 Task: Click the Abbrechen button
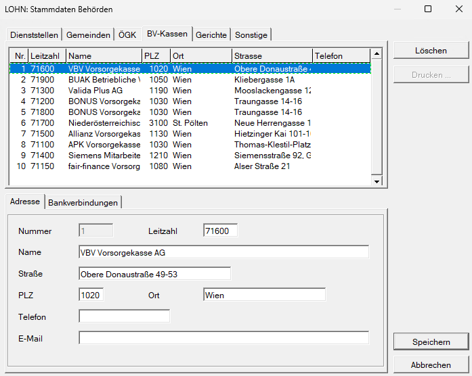[431, 365]
